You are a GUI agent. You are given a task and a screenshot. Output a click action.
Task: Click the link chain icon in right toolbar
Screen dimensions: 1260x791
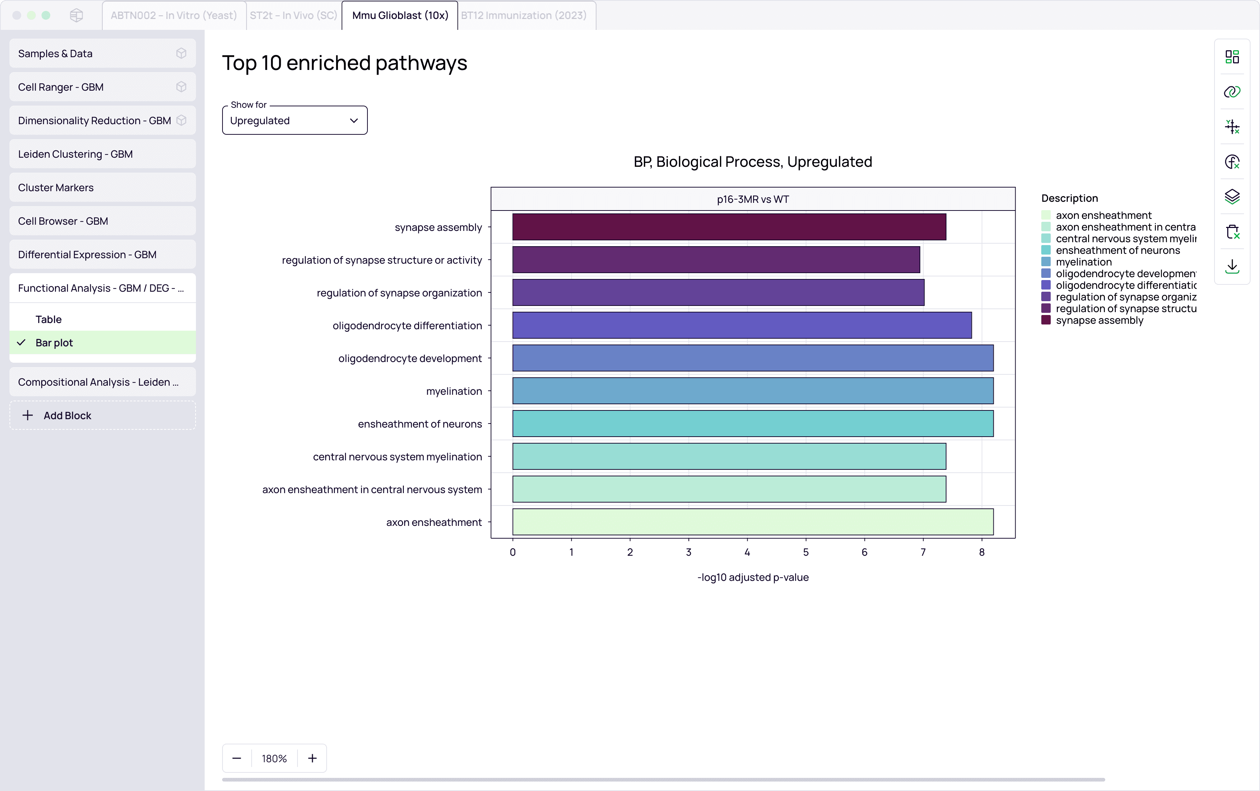coord(1232,91)
